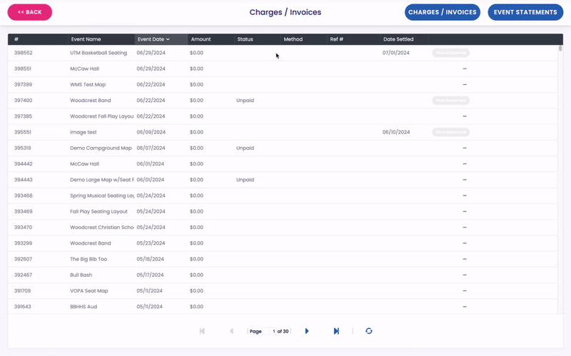The height and width of the screenshot is (356, 571).
Task: Open the CHARGES / INVOICES tab
Action: coord(442,12)
